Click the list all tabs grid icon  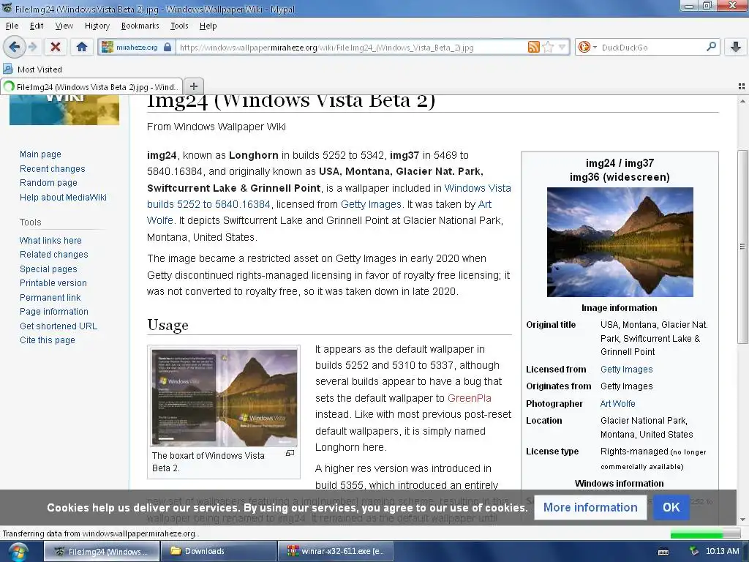(742, 86)
